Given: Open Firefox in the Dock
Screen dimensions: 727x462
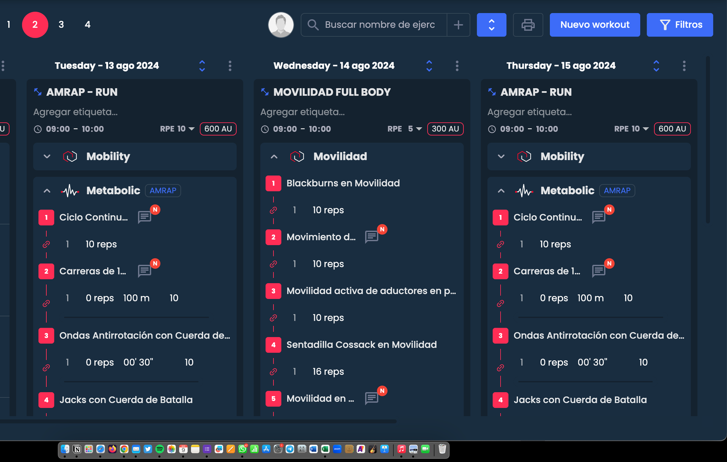Looking at the screenshot, I should pos(112,449).
